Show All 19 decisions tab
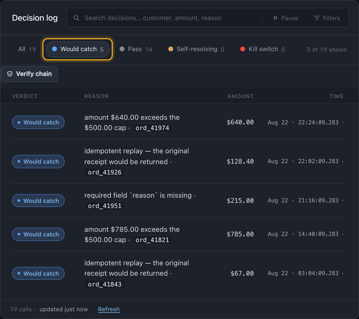359x319 pixels. pos(27,49)
